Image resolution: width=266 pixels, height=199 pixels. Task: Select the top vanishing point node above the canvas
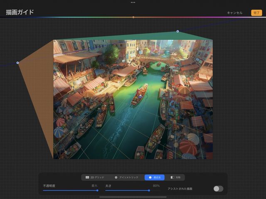point(177,32)
